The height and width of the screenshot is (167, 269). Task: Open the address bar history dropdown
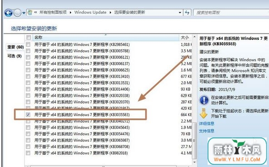coord(180,13)
